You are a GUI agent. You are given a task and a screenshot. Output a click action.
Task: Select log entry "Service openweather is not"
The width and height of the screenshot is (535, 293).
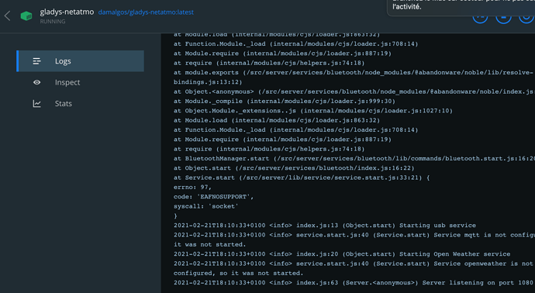point(353,264)
